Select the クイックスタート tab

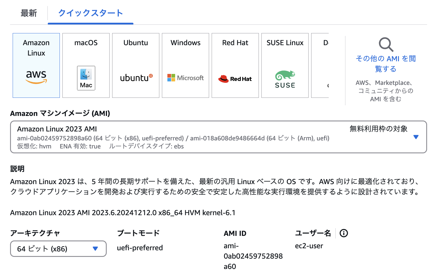[x=91, y=13]
